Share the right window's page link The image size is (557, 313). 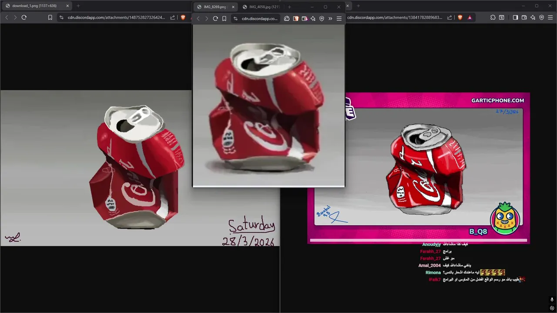coord(450,17)
